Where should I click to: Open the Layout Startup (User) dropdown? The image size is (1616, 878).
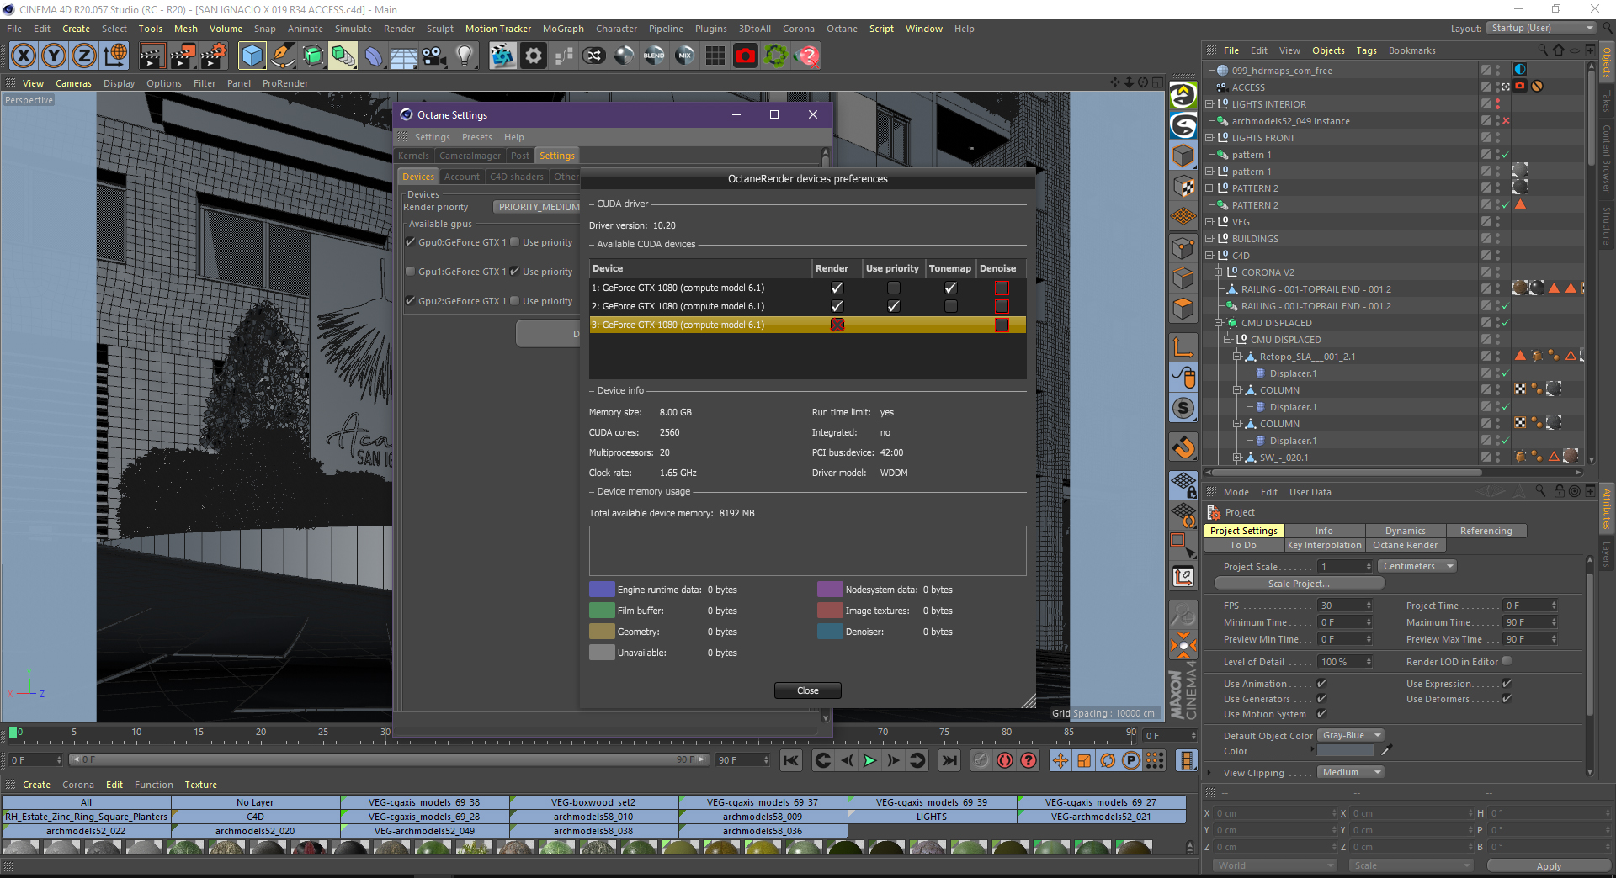(1541, 29)
